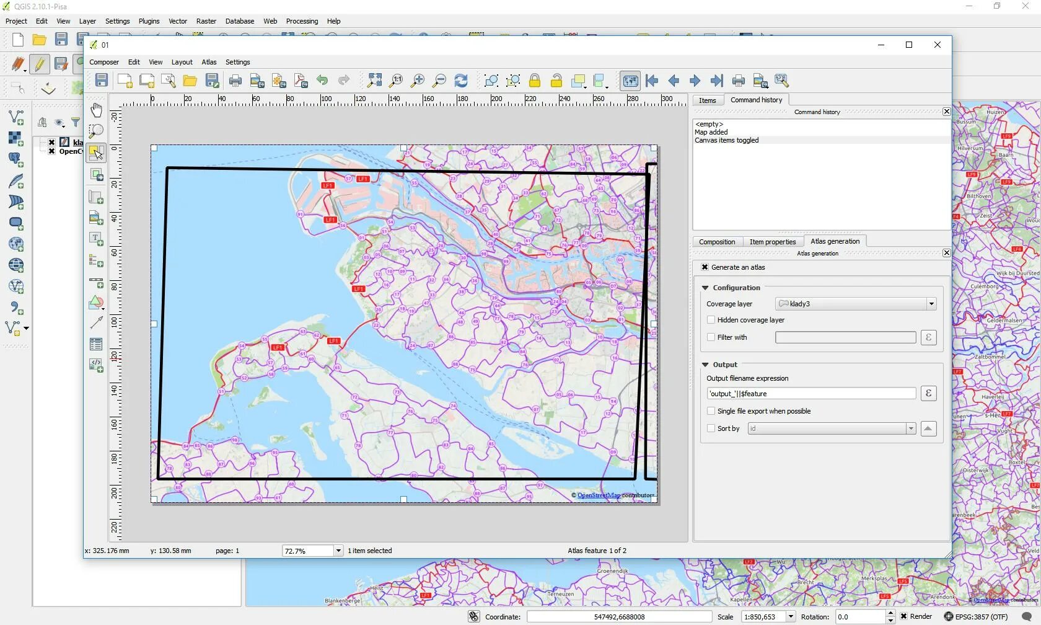The height and width of the screenshot is (625, 1041).
Task: Zoom out on the composer canvas
Action: click(x=439, y=80)
